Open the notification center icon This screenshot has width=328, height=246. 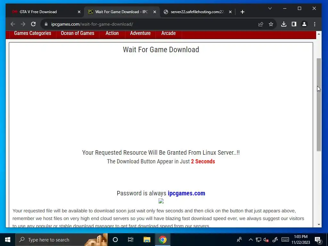click(318, 240)
